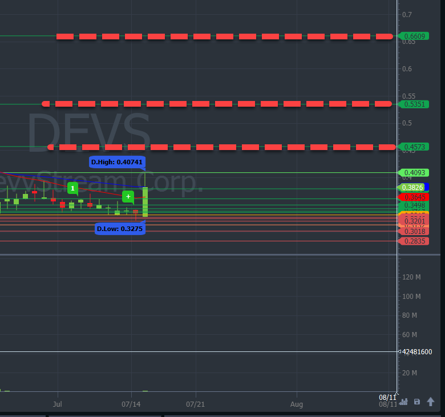Click the 60 M volume axis label

coord(410,335)
